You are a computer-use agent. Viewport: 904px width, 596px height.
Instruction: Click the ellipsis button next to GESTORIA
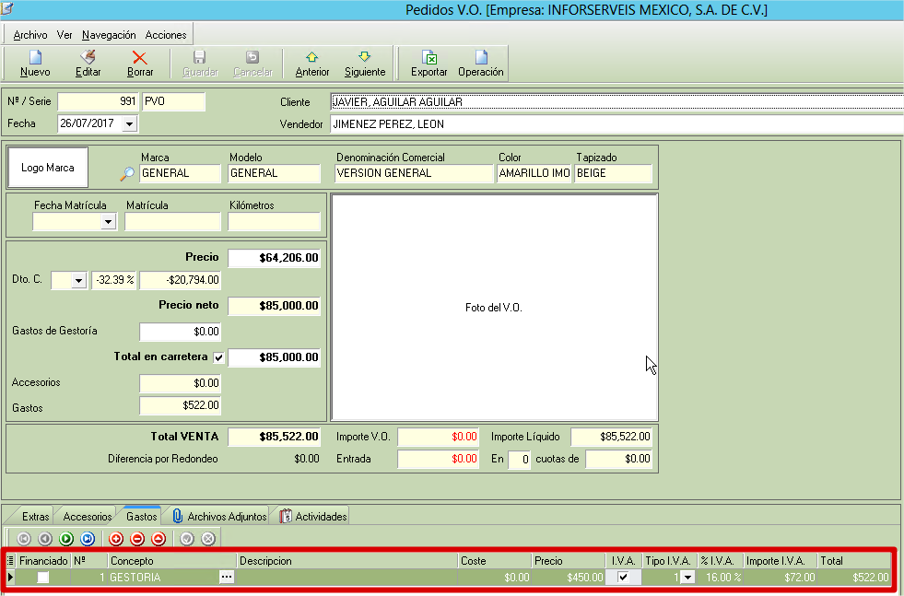(227, 578)
